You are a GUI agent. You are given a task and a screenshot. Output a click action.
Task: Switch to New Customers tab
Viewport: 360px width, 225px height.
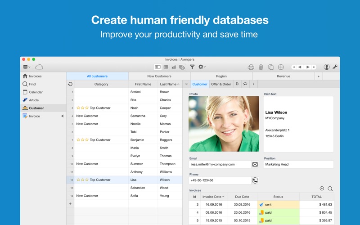[159, 76]
